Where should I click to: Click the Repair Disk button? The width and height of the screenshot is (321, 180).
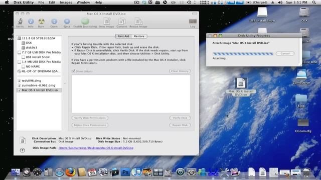point(180,125)
